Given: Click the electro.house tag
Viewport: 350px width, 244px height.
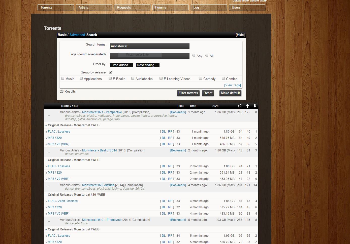Looking at the screenshot, I should (x=140, y=116).
